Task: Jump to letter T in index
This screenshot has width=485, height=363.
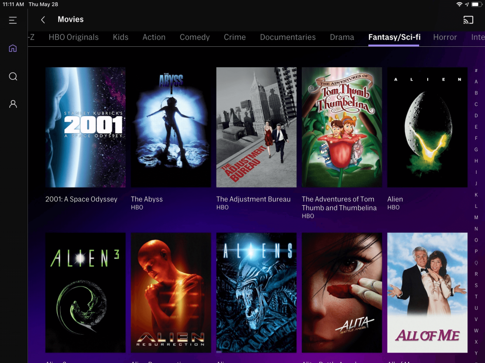Action: [476, 297]
